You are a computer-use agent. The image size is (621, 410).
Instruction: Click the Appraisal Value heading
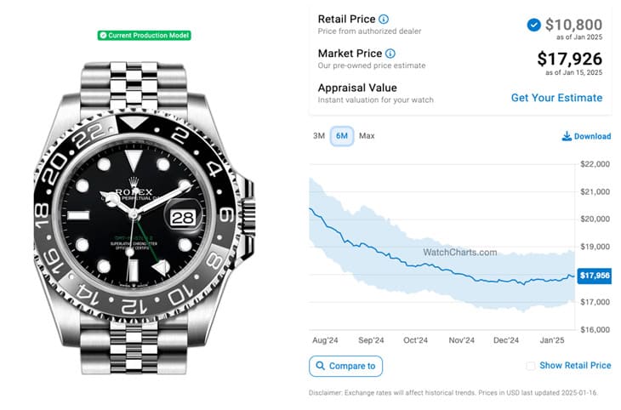tap(357, 88)
